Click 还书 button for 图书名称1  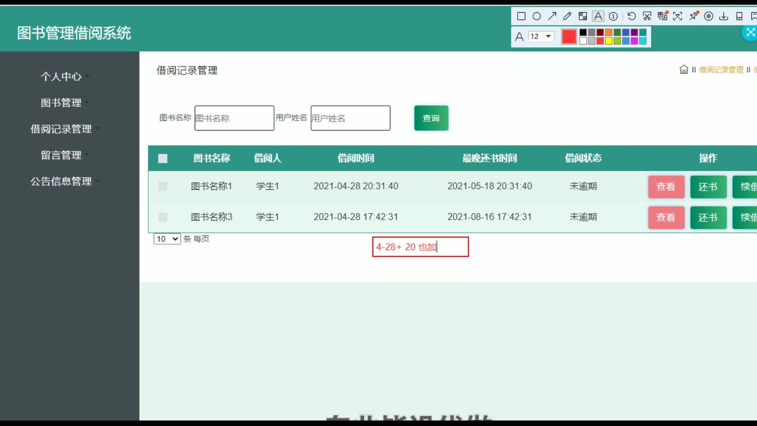(x=708, y=187)
